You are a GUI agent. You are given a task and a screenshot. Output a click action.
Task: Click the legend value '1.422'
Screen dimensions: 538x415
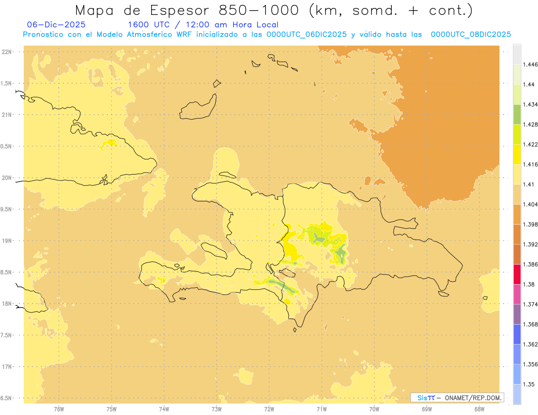[530, 144]
